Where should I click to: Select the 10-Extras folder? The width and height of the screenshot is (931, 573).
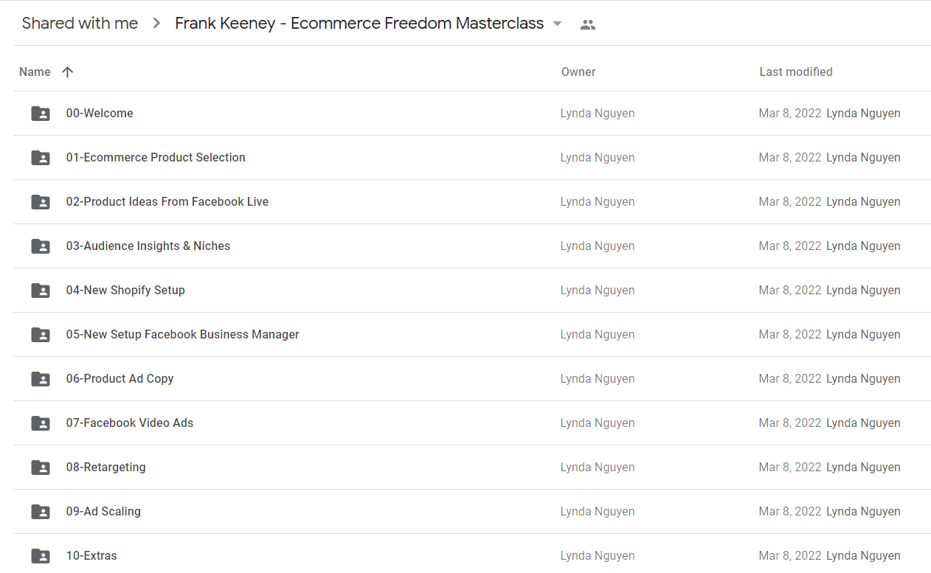(472, 554)
